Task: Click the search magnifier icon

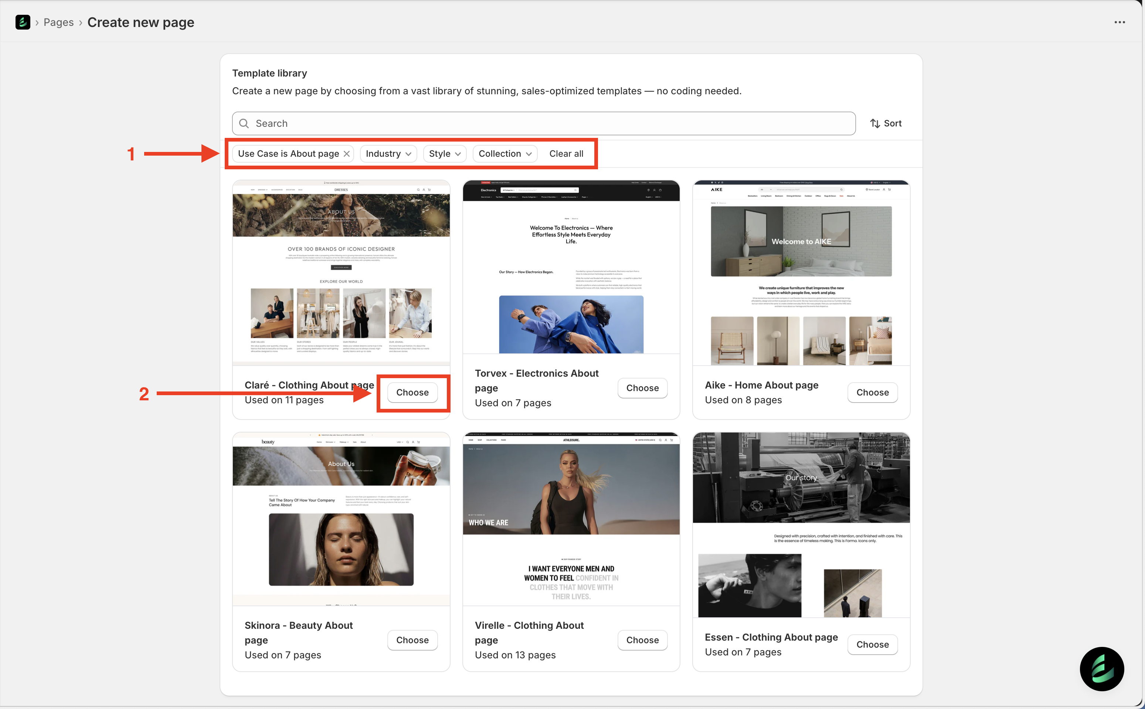Action: (x=244, y=123)
